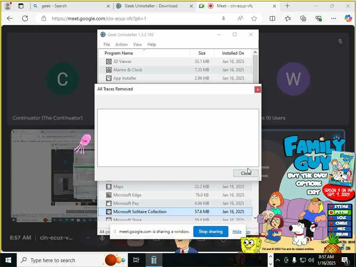The image size is (356, 267).
Task: Refresh the page
Action: [x=25, y=18]
